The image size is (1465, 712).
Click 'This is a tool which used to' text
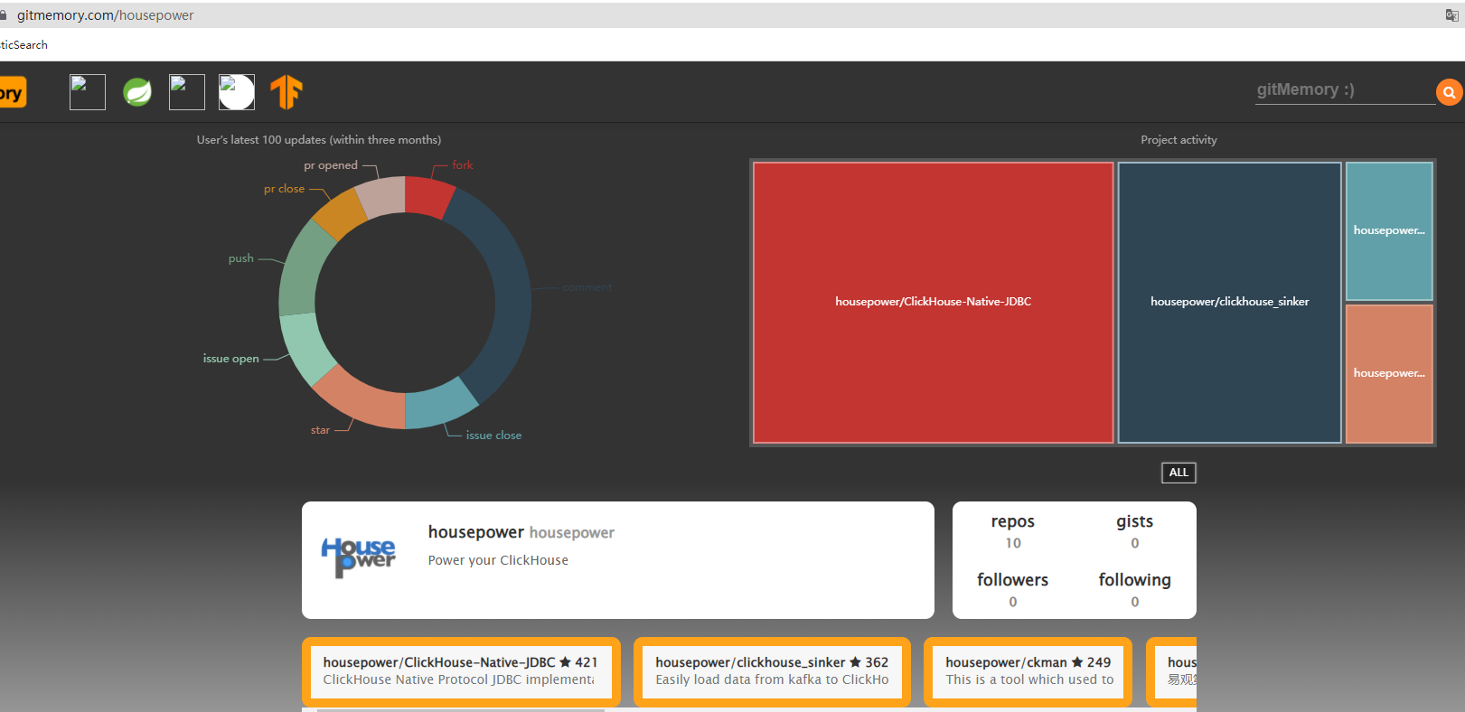(1029, 679)
